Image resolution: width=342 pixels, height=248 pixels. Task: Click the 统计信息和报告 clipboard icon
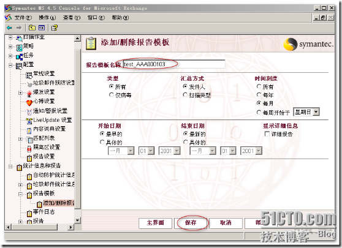point(19,167)
